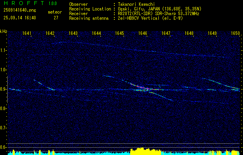Click the 0.9 frequency axis label
The height and width of the screenshot is (155, 243).
(3, 89)
